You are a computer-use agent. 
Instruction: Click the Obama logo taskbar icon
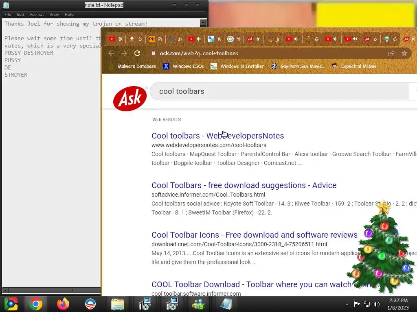click(x=90, y=304)
